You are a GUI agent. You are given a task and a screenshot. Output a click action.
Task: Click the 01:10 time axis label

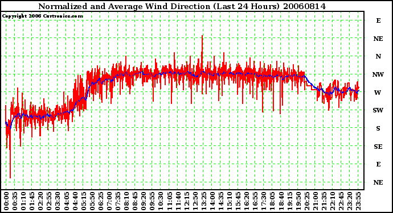(23, 201)
